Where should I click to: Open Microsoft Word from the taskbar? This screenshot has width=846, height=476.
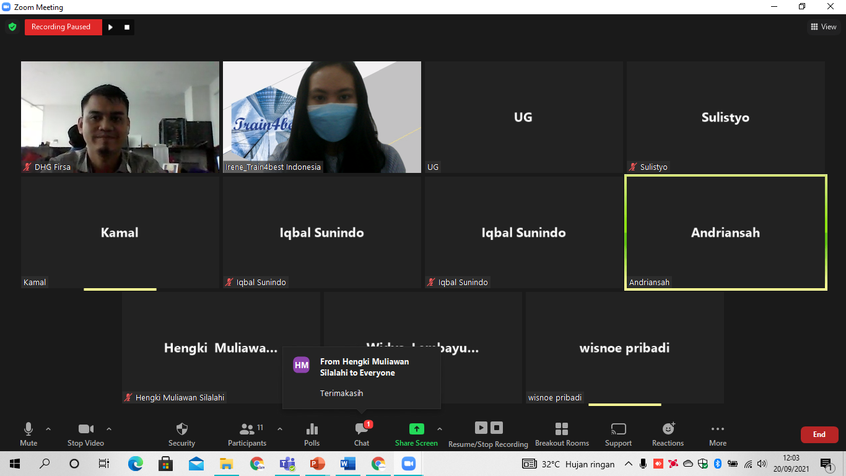[x=347, y=464]
